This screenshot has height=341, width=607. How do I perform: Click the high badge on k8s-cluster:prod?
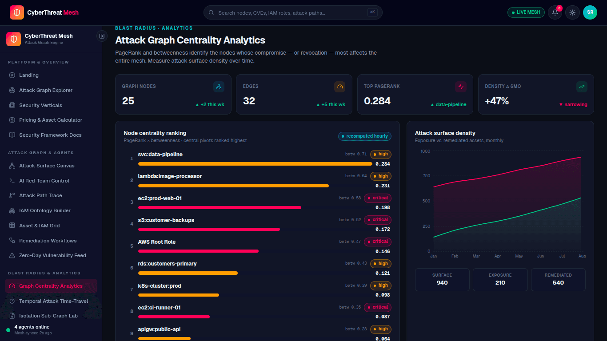tap(381, 285)
